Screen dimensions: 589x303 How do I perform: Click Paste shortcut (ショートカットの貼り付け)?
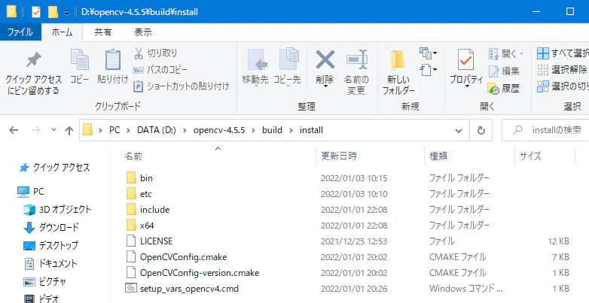pyautogui.click(x=181, y=86)
